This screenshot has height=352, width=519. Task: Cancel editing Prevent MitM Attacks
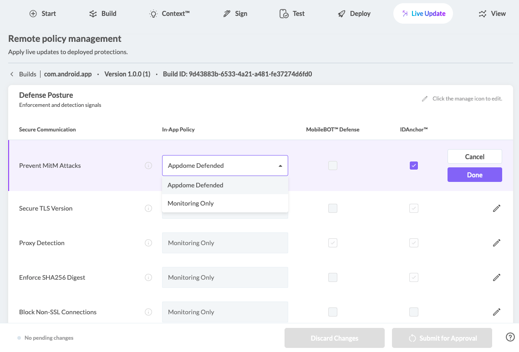tap(475, 156)
